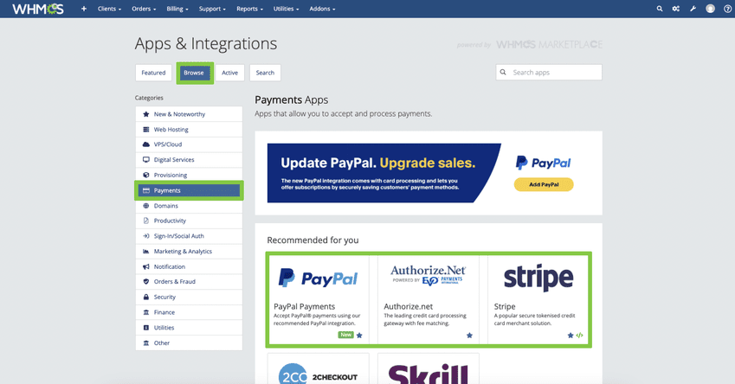735x384 pixels.
Task: Click the plus quick-add icon
Action: point(84,9)
